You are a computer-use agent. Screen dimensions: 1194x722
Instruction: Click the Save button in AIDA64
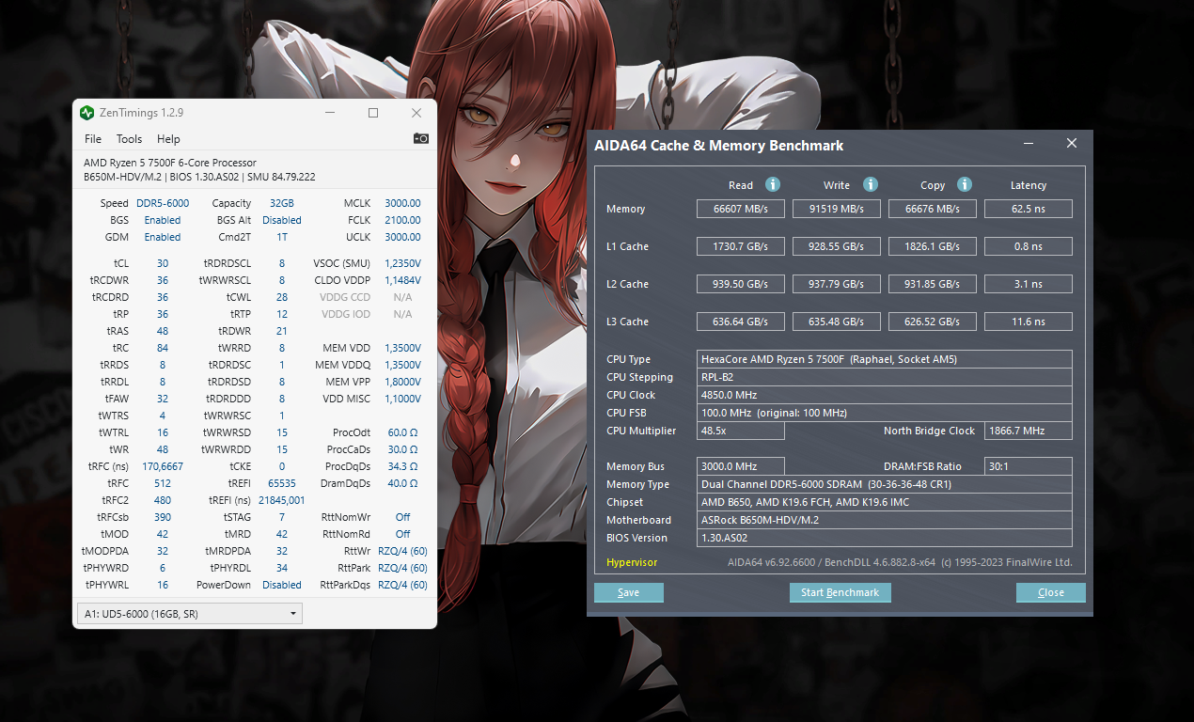[629, 592]
